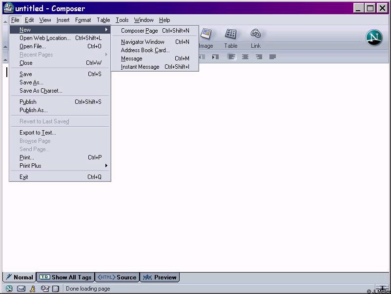This screenshot has width=391, height=294.
Task: Open the Tools menu
Action: tap(122, 20)
